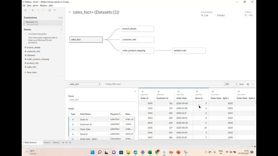Open the Data menu

click(29, 6)
